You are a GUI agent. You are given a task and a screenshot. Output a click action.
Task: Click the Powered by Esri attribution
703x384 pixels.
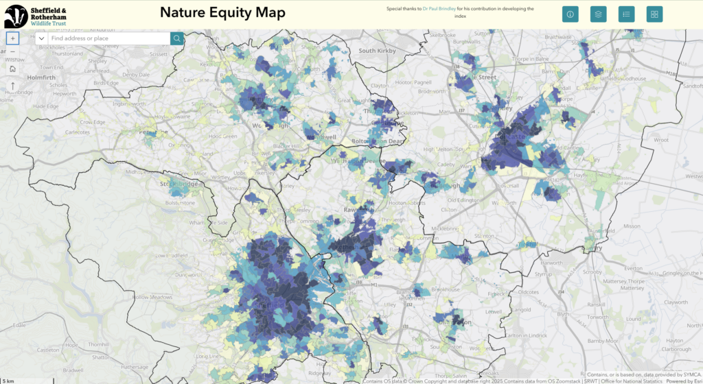684,381
